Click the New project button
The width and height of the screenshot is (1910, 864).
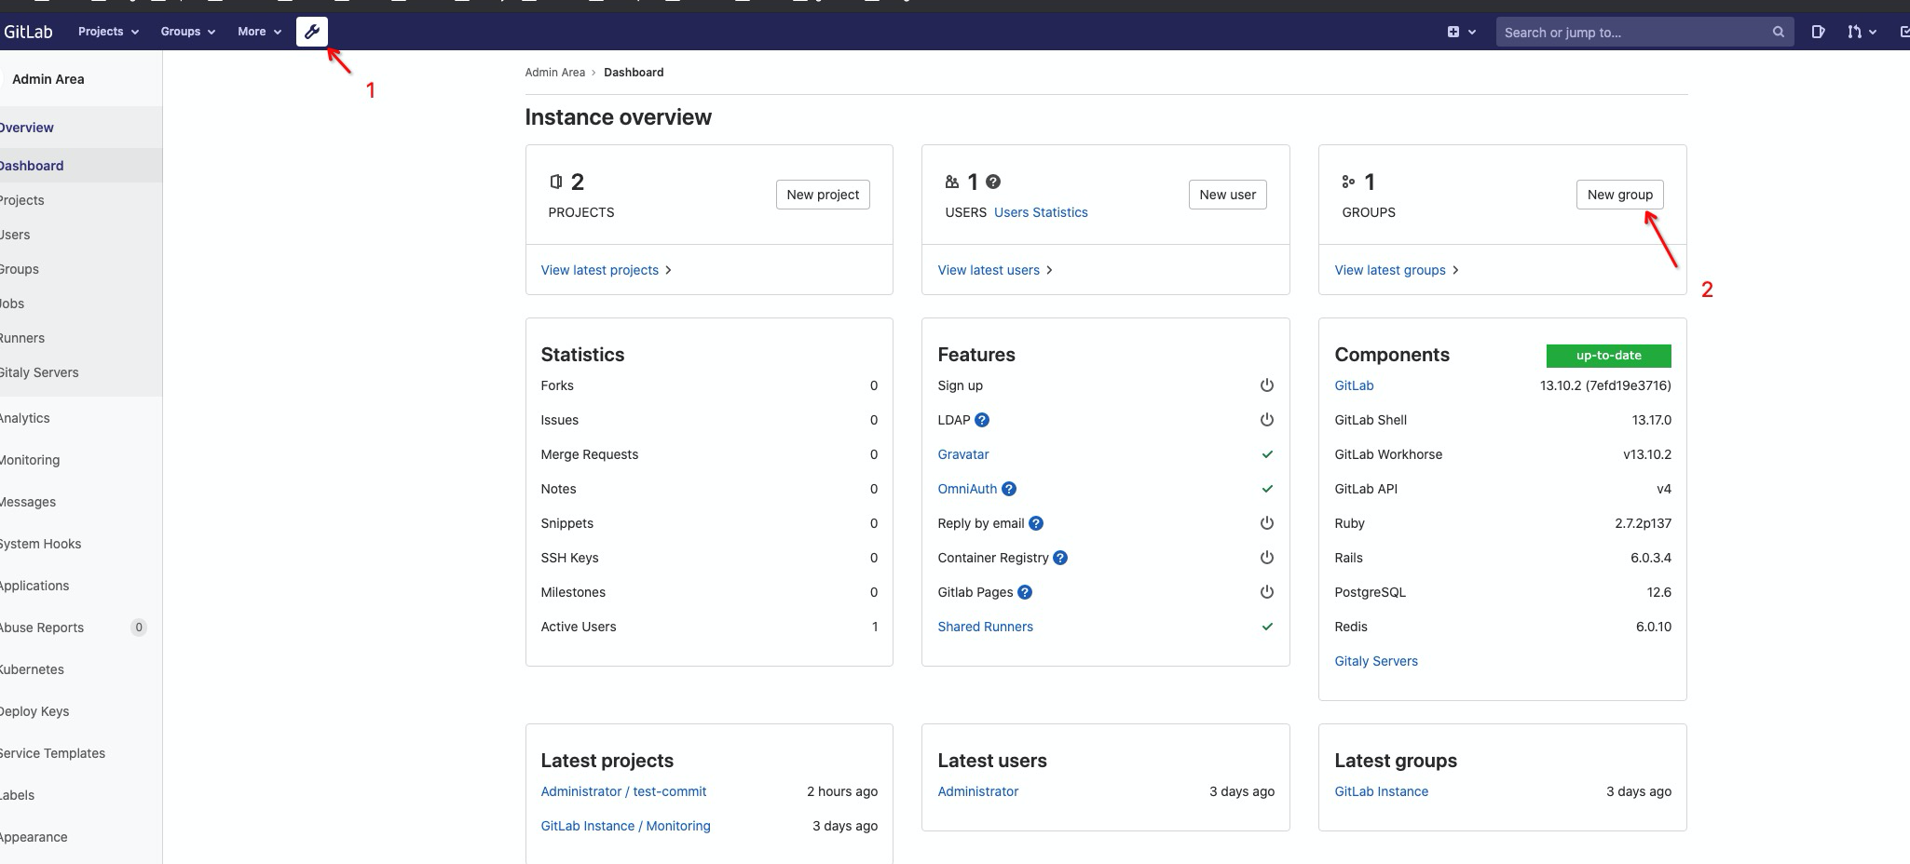click(823, 195)
